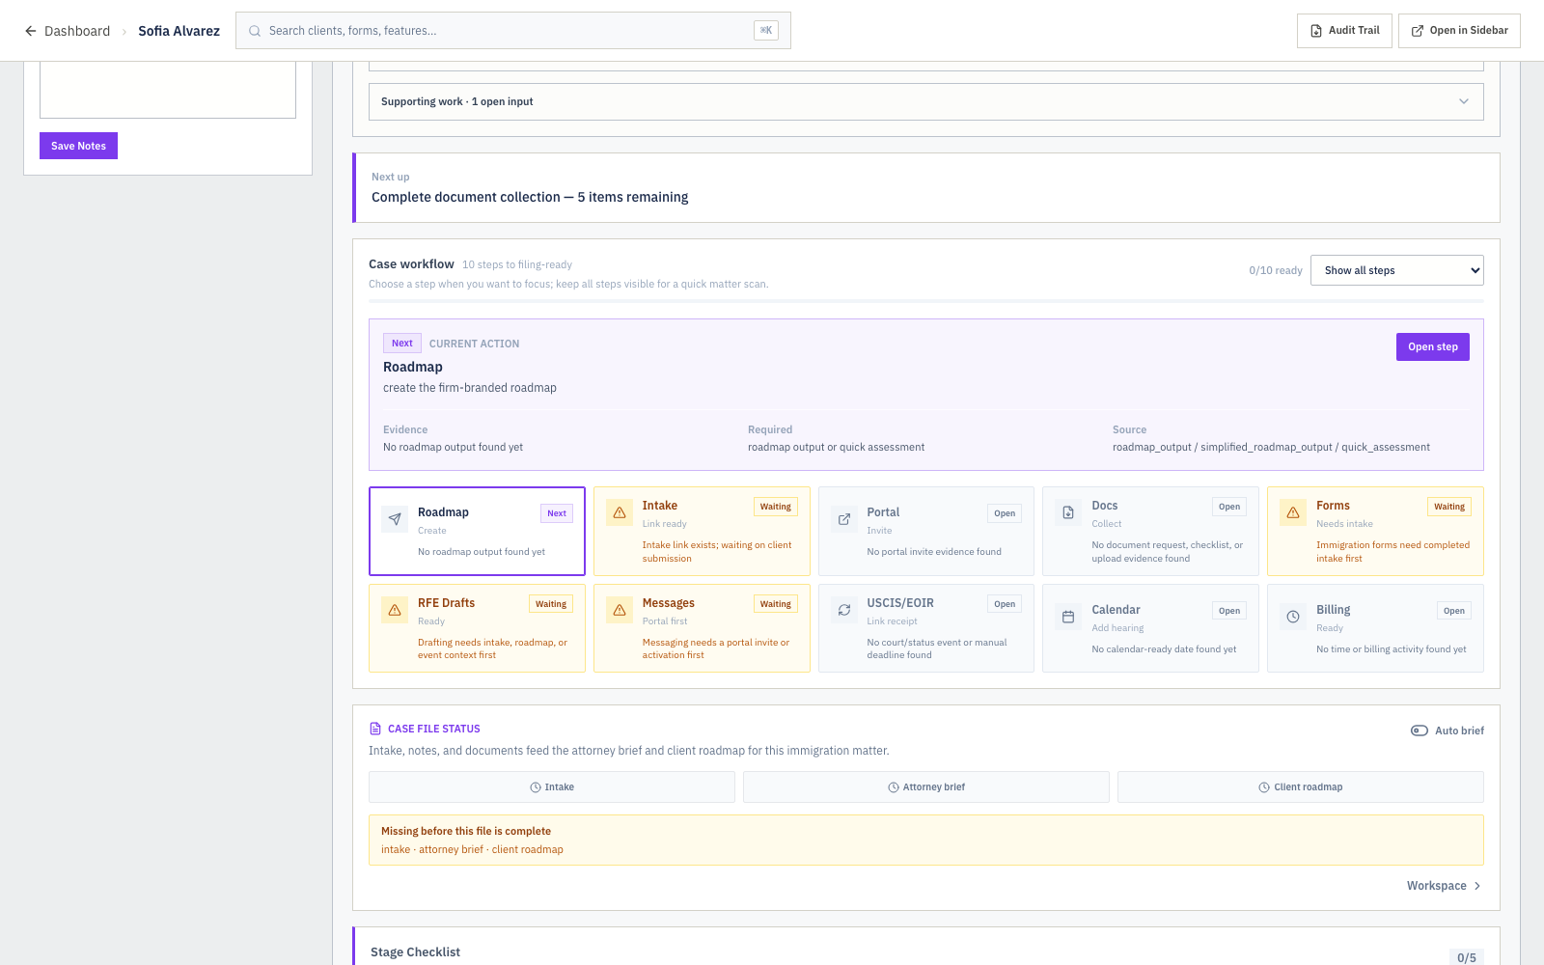This screenshot has height=965, width=1544.
Task: Click the Open in Sidebar button
Action: tap(1459, 31)
